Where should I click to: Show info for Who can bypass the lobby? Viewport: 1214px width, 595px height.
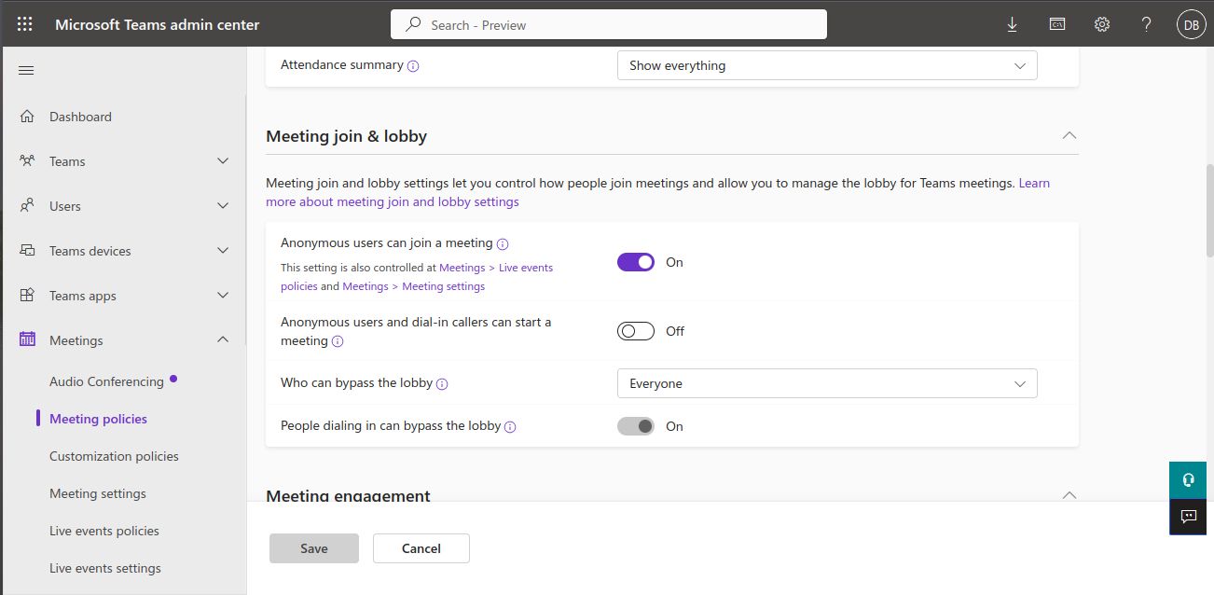[x=442, y=383]
